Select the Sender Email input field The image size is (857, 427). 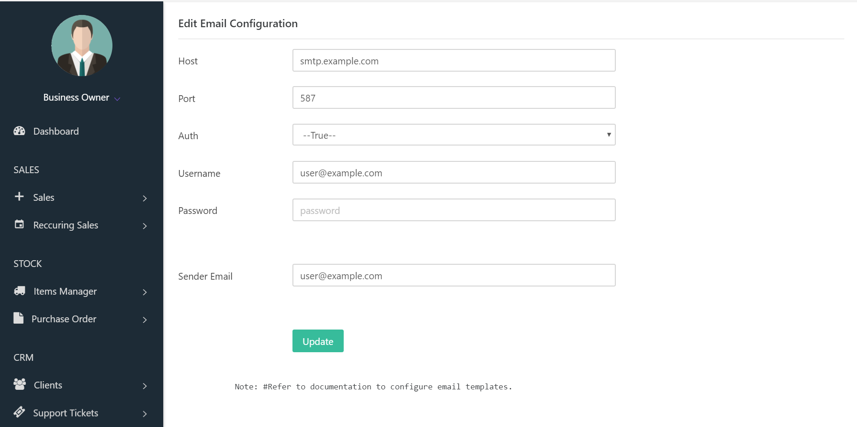453,276
